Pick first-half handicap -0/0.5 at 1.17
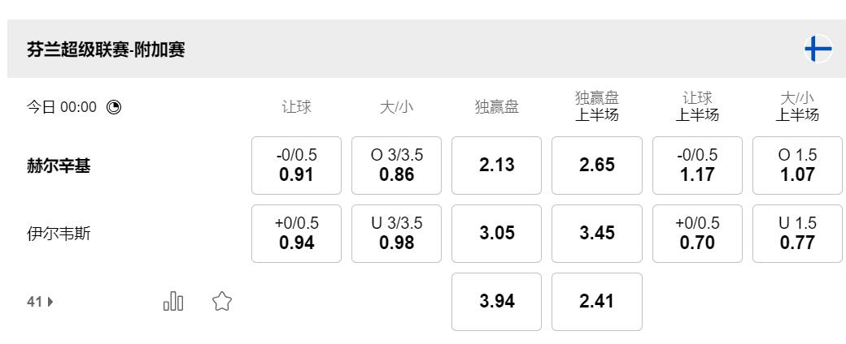 coord(697,166)
